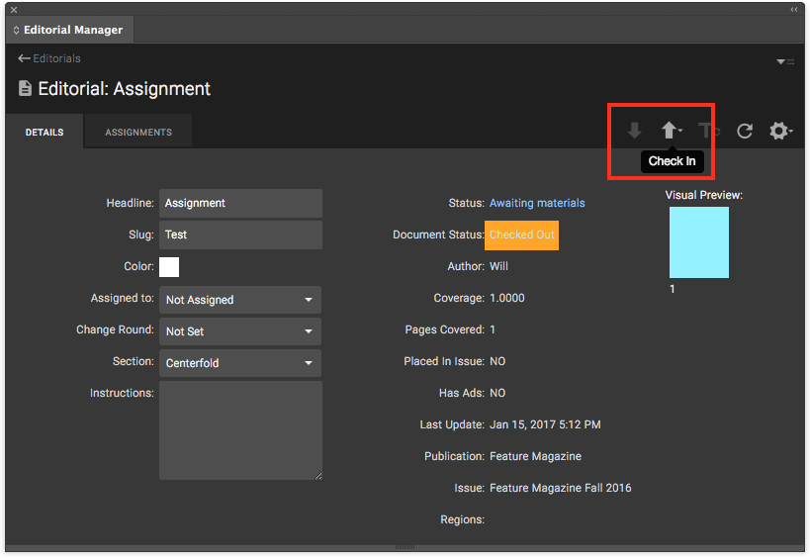Click the Check In up-arrow icon
This screenshot has width=810, height=559.
pos(670,131)
